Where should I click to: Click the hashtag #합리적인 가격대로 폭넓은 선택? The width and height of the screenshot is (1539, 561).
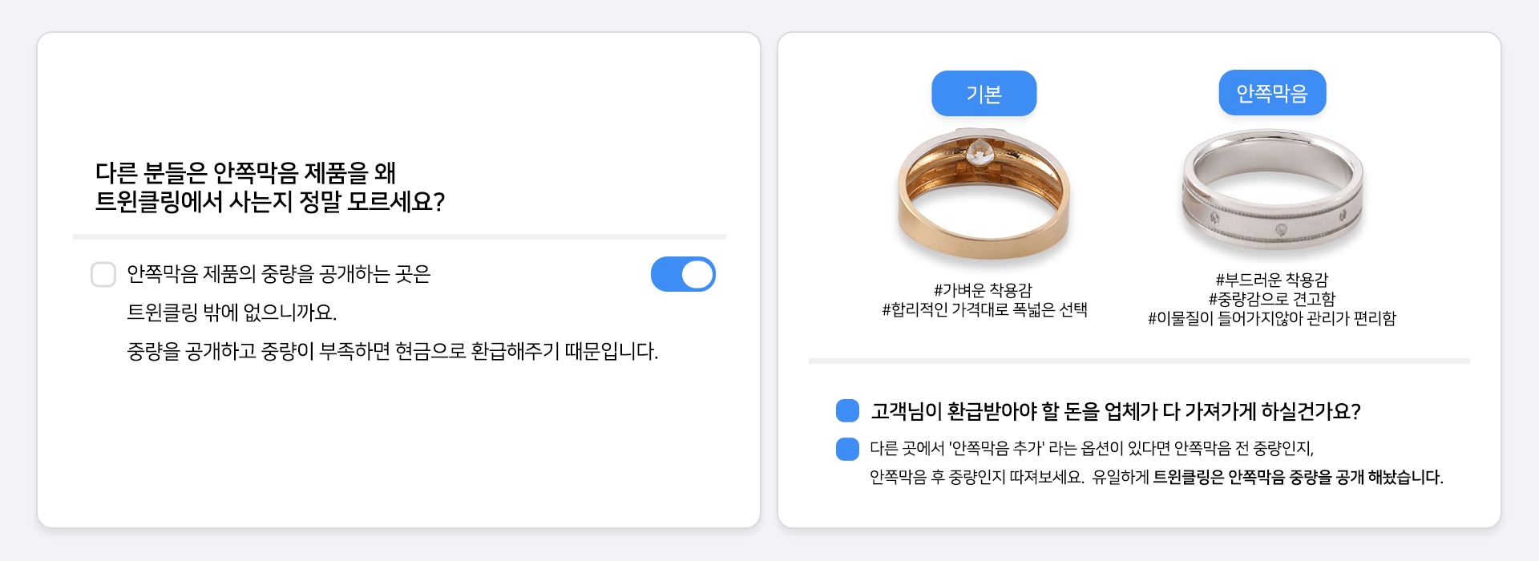984,309
